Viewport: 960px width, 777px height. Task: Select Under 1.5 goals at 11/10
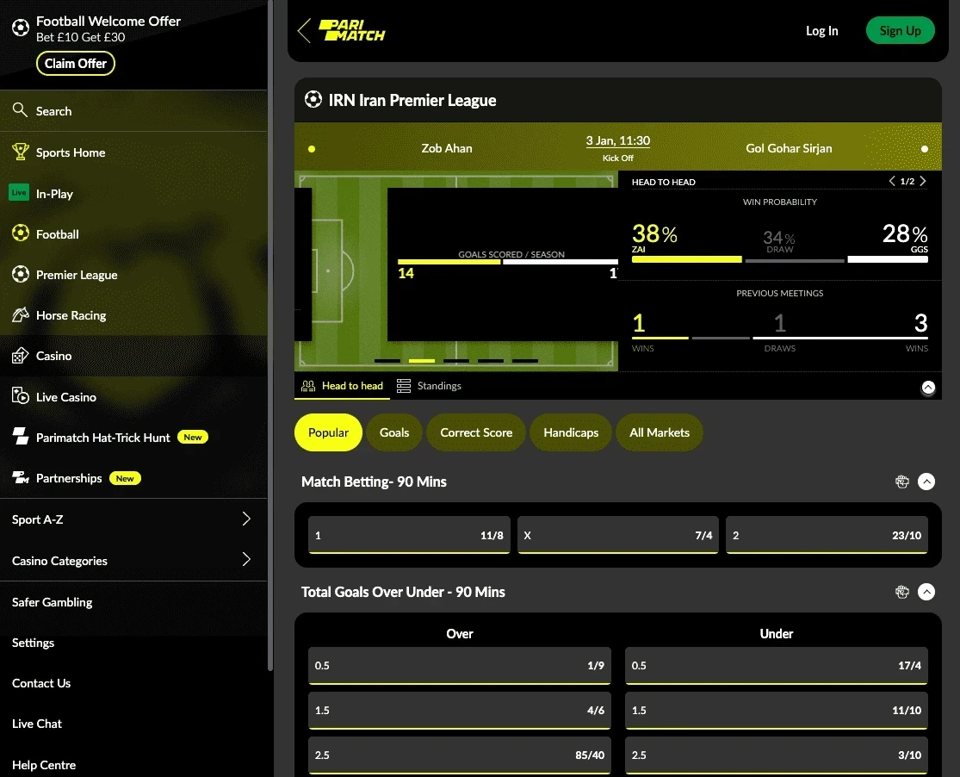[x=777, y=710]
